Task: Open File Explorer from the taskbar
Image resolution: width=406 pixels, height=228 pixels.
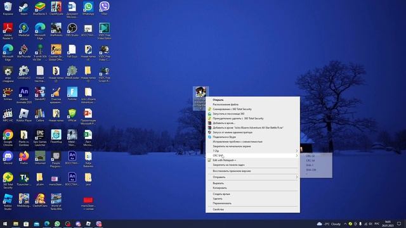Action: (x=16, y=224)
